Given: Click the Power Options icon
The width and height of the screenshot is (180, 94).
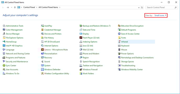Looking at the screenshot, I should pos(119,53).
